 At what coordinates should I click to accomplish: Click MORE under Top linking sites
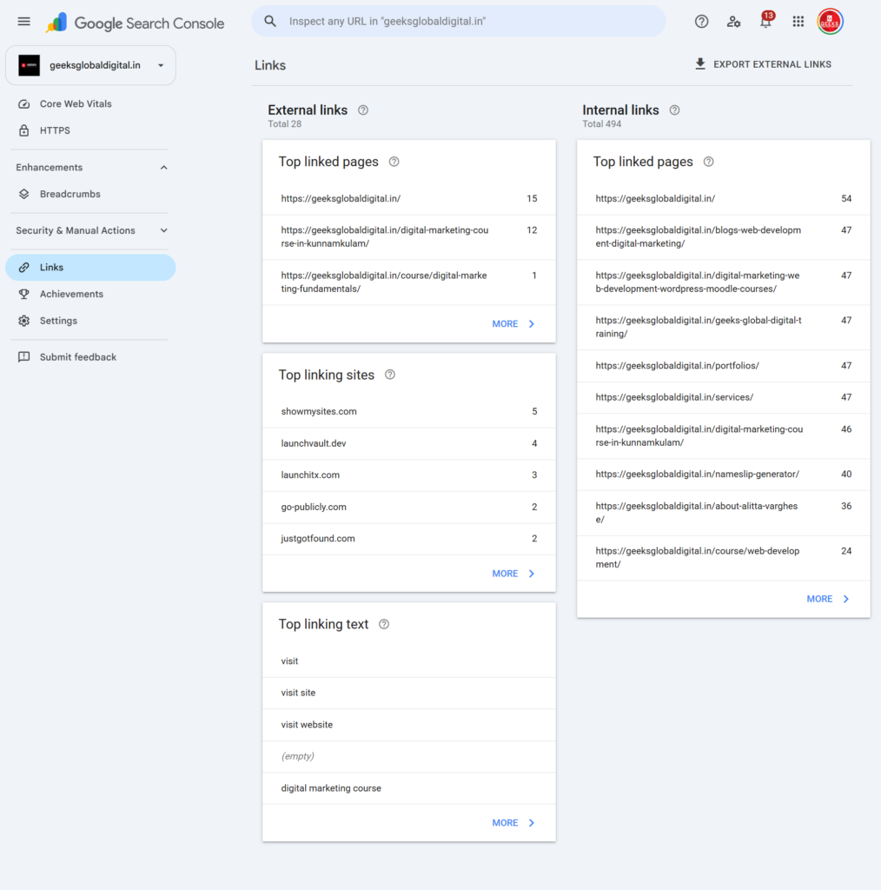click(505, 574)
